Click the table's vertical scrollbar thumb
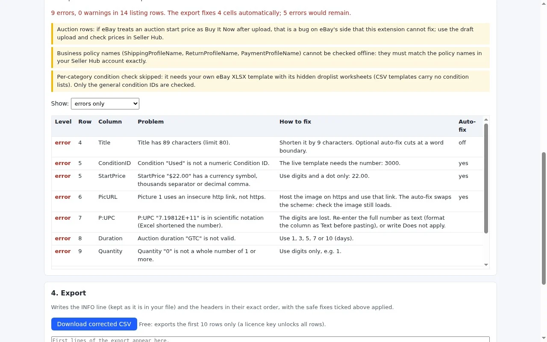The image size is (547, 342). [486, 178]
